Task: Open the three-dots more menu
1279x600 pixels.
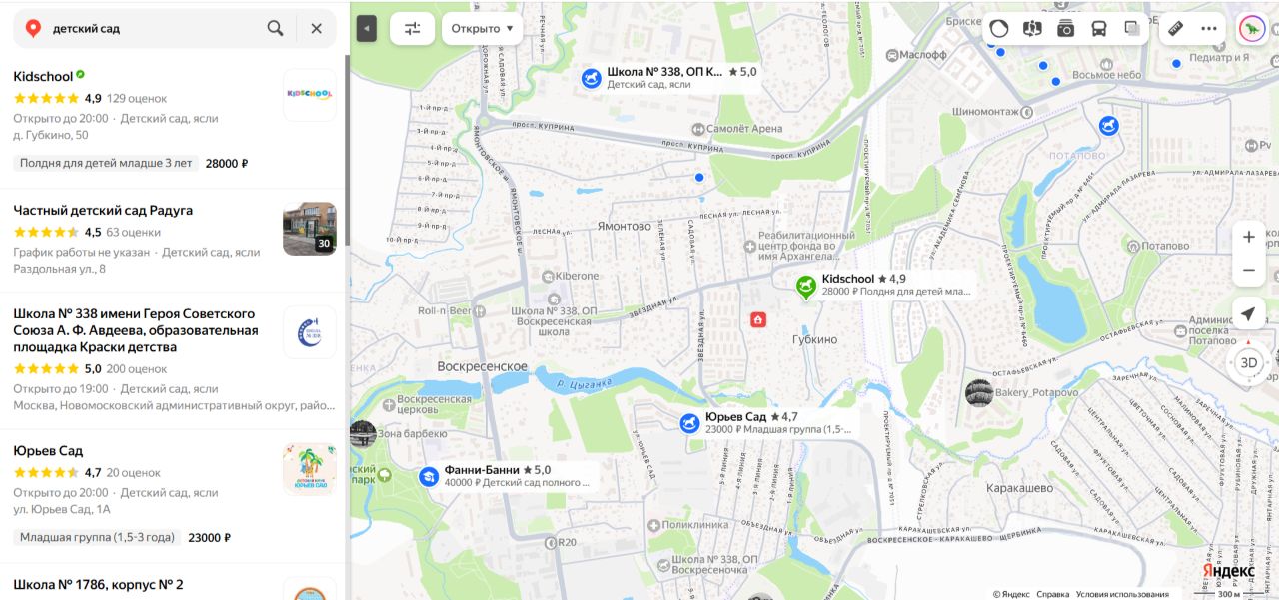Action: point(1209,28)
